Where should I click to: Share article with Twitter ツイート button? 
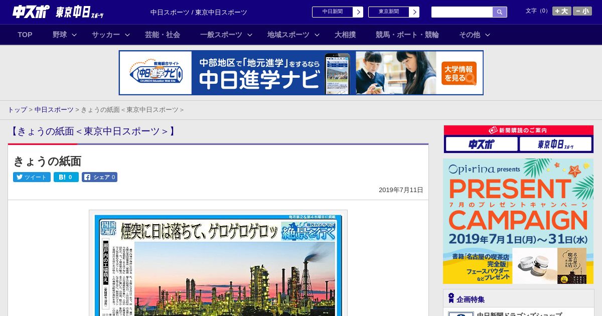[32, 177]
